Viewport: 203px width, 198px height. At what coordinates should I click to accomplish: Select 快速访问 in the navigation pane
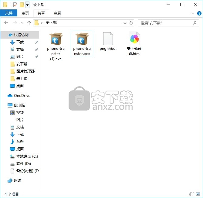coord(20,35)
